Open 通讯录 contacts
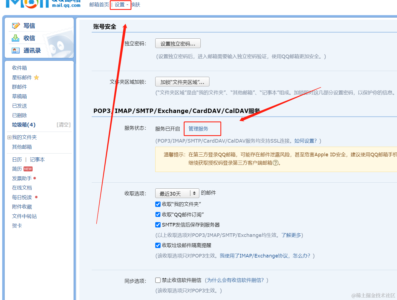Viewport: 397px width, 300px height. 32,50
